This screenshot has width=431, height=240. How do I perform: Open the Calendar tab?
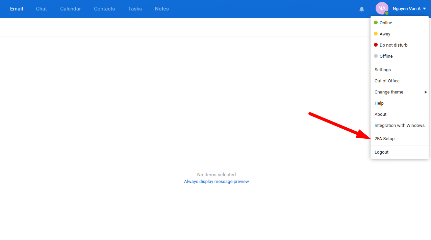point(71,9)
